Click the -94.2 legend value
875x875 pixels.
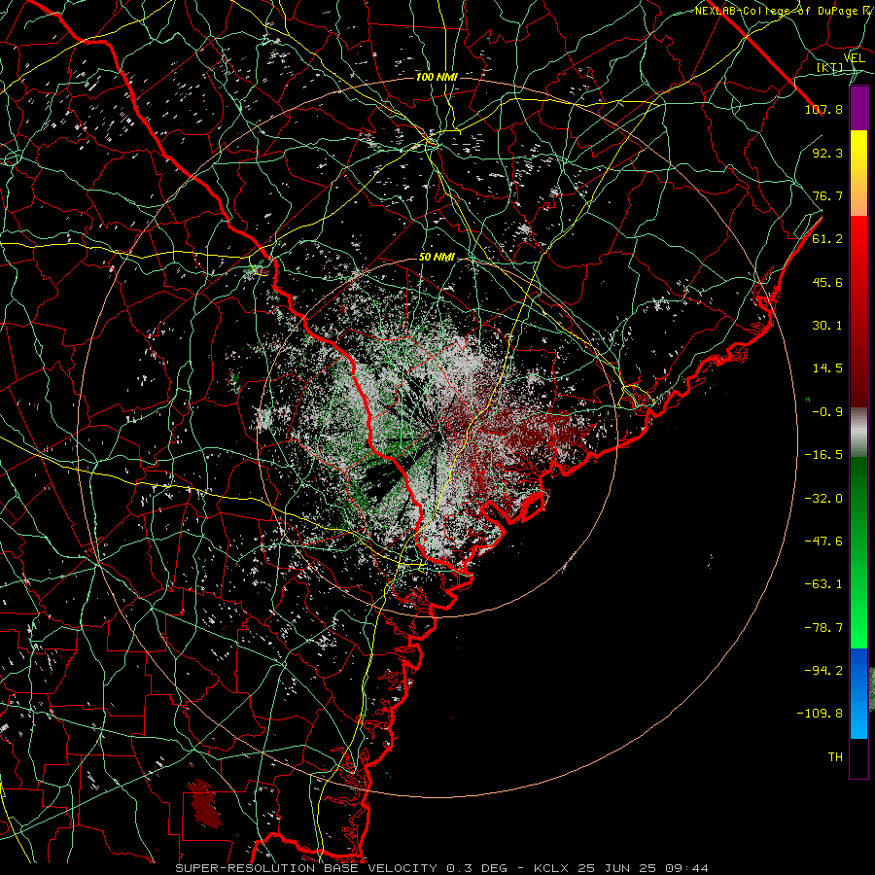point(823,671)
